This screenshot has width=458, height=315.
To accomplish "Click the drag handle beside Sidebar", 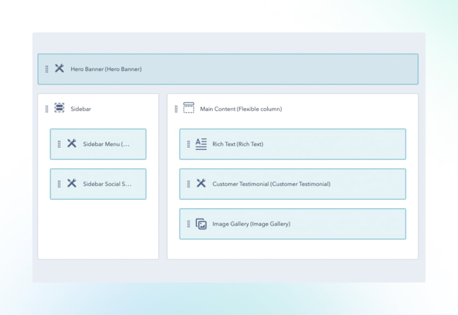I will point(46,109).
